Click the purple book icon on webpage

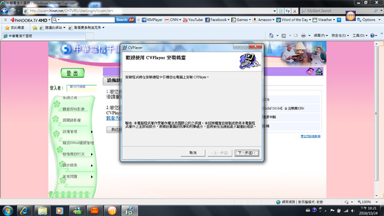(x=310, y=71)
